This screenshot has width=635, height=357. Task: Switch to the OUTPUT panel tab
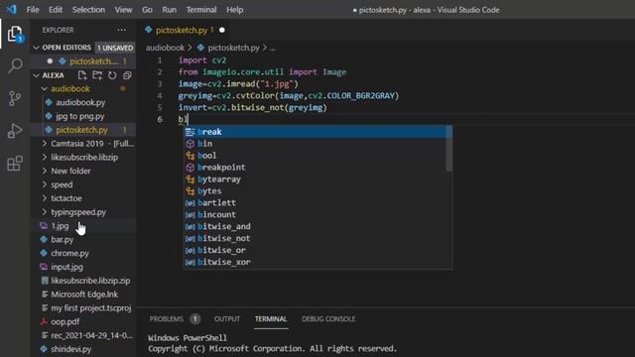tap(227, 319)
